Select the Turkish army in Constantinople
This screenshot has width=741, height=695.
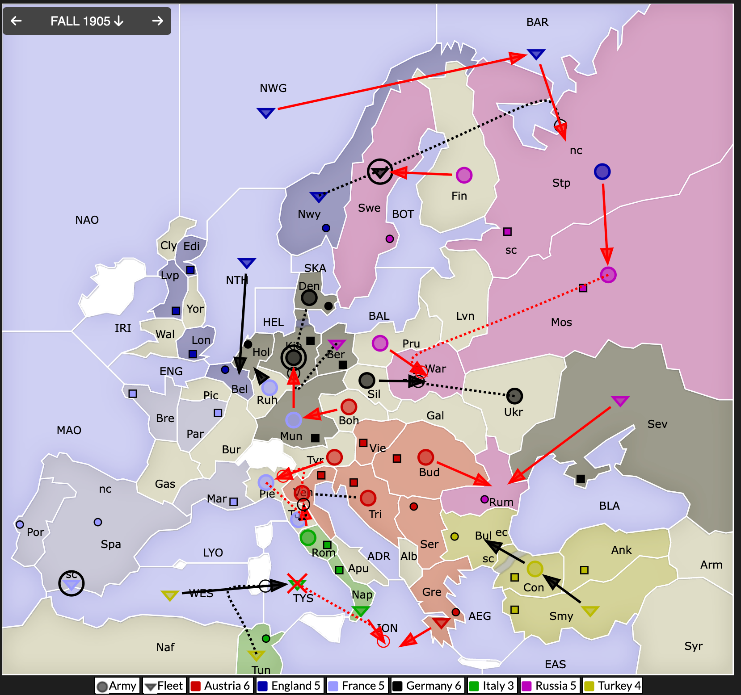pos(535,569)
